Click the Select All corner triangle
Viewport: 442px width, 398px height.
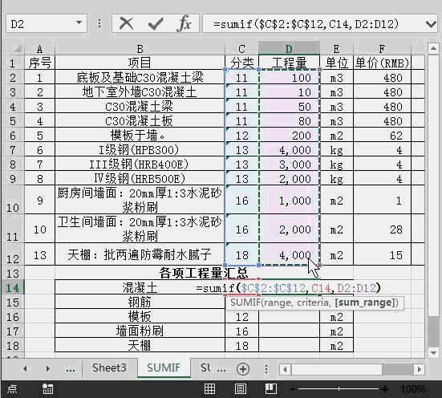pos(17,49)
